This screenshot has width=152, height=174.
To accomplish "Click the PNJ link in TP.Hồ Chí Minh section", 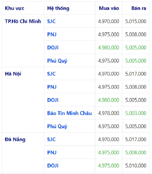I will tap(52, 34).
